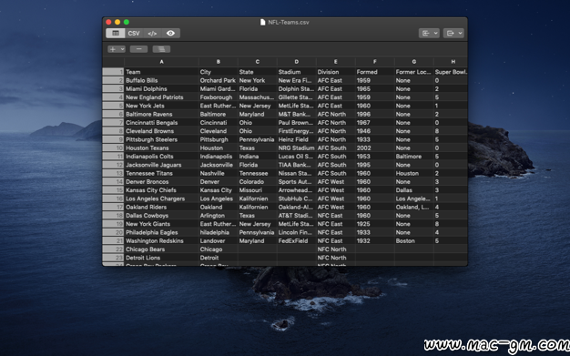Click the 'Orchard Park' city cell
This screenshot has width=570, height=356.
tap(219, 80)
